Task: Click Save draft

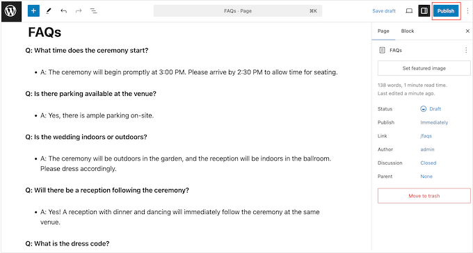Action: 384,11
